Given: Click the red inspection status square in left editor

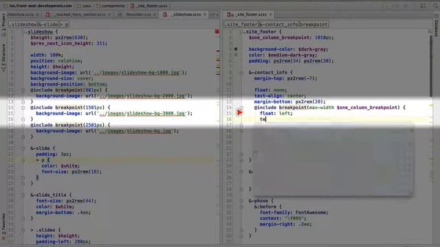Looking at the screenshot, I should [217, 32].
